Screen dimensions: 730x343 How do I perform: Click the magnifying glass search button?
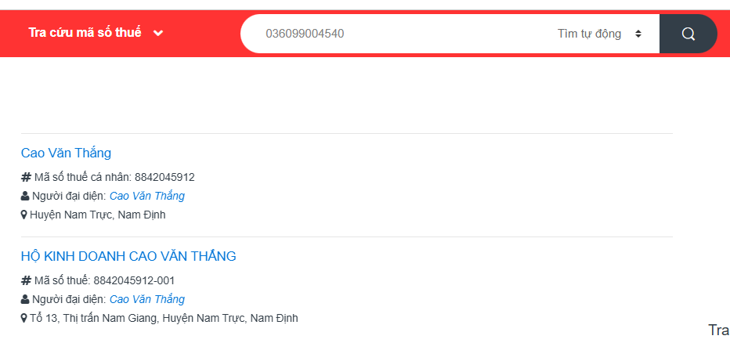point(688,34)
